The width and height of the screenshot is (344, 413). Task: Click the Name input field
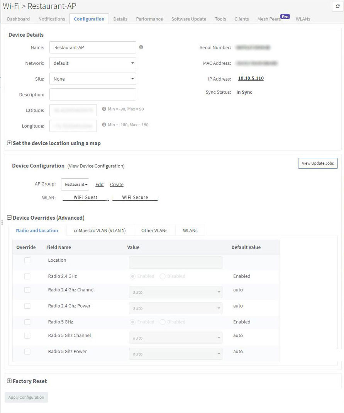coord(93,47)
